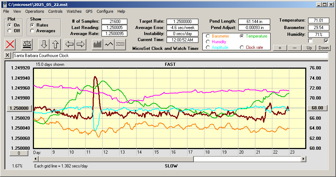Click the Santa Barbara Courthouse Clock text field

pos(170,56)
